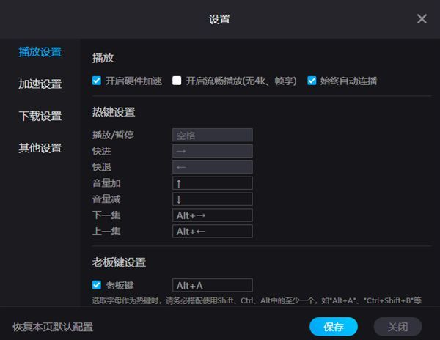Enable 开启流畅播放 checkbox
This screenshot has height=340, width=440.
[177, 81]
